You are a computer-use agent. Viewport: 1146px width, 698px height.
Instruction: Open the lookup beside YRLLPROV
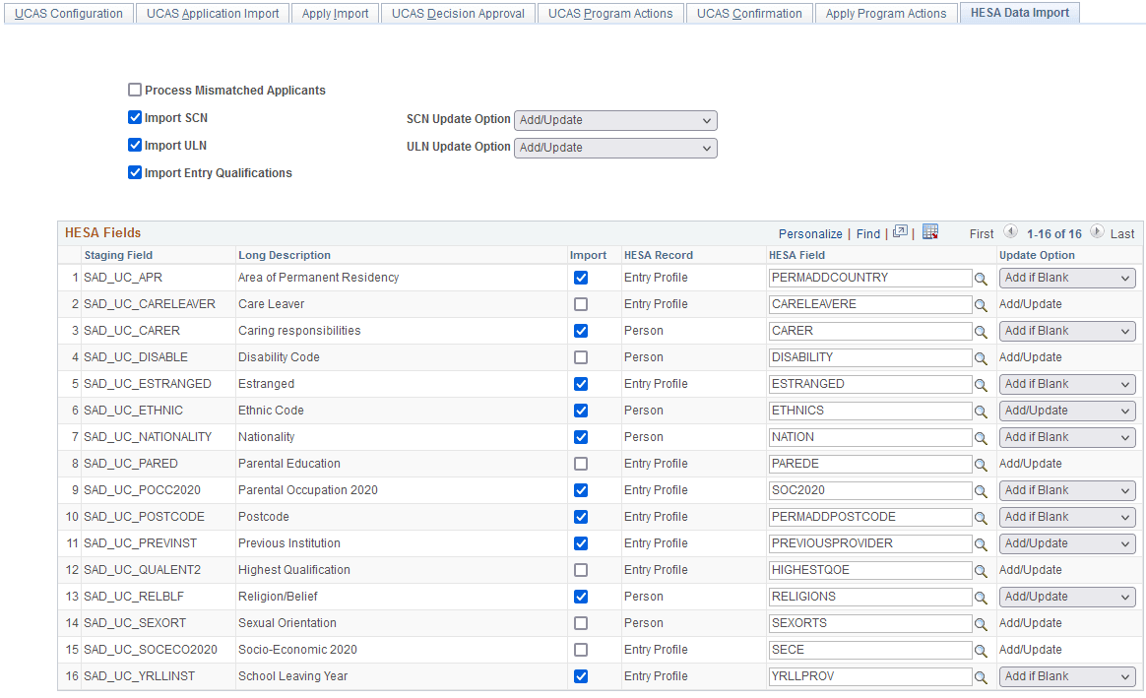981,676
